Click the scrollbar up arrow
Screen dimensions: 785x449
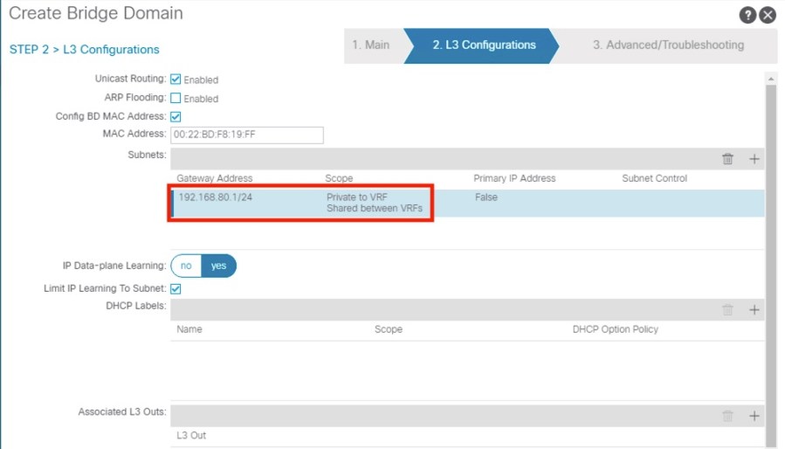coord(770,79)
